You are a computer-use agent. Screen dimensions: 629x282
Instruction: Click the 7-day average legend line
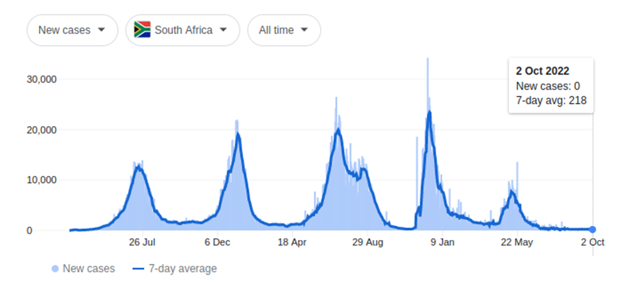138,269
